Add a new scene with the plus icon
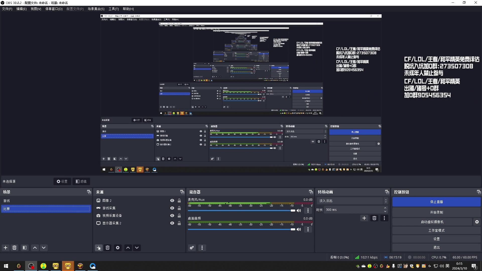The height and width of the screenshot is (271, 482). pos(5,248)
